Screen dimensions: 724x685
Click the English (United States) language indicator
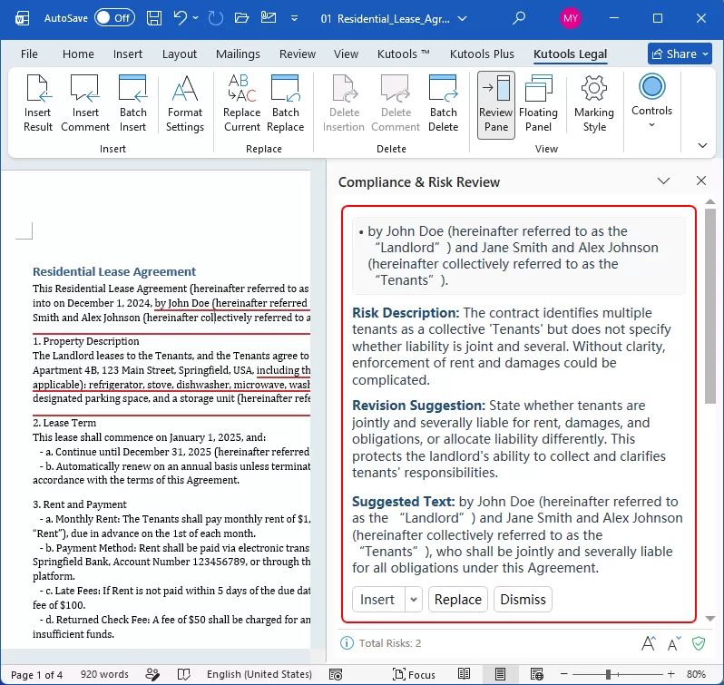259,674
